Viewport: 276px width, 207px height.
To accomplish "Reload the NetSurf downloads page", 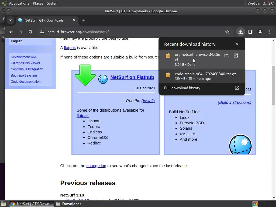I will pyautogui.click(x=30, y=32).
